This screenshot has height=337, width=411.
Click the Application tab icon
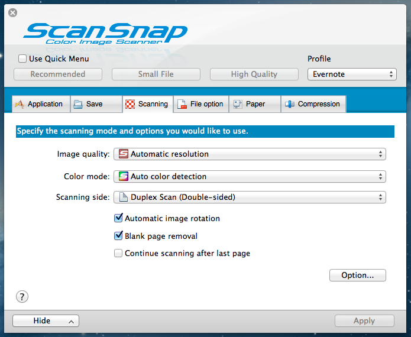pos(20,104)
